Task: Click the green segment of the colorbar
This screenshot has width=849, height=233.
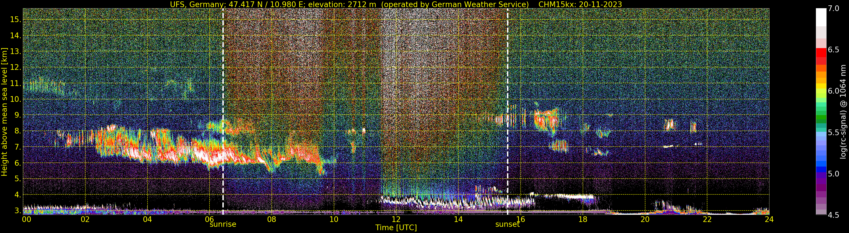Action: (x=821, y=118)
